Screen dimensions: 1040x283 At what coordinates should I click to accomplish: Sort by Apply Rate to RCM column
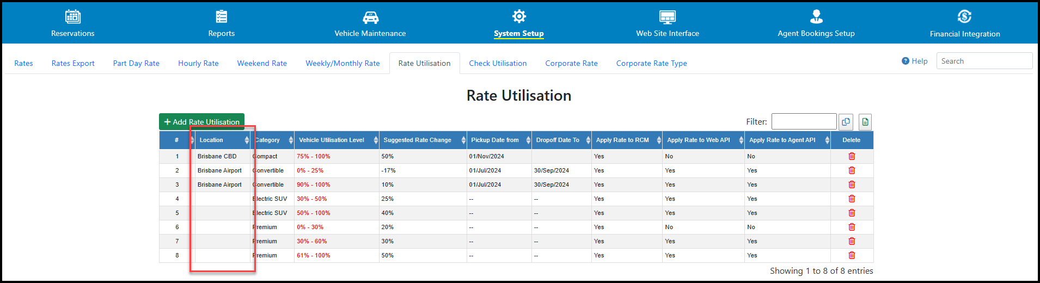[627, 140]
